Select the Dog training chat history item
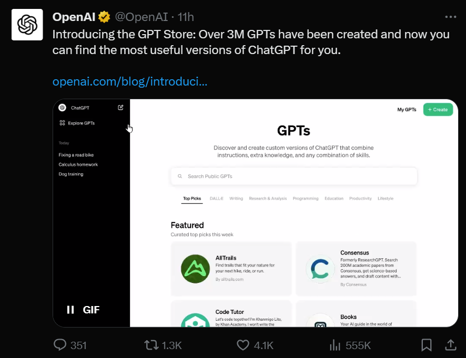 click(x=70, y=174)
